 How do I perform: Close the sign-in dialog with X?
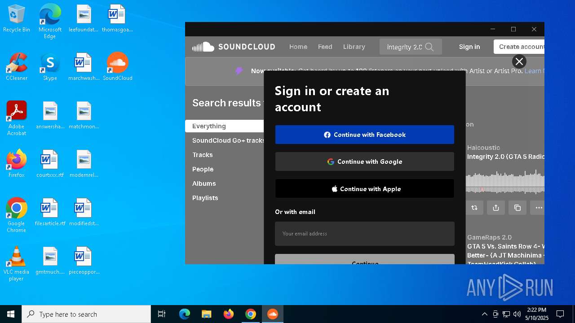click(x=519, y=61)
